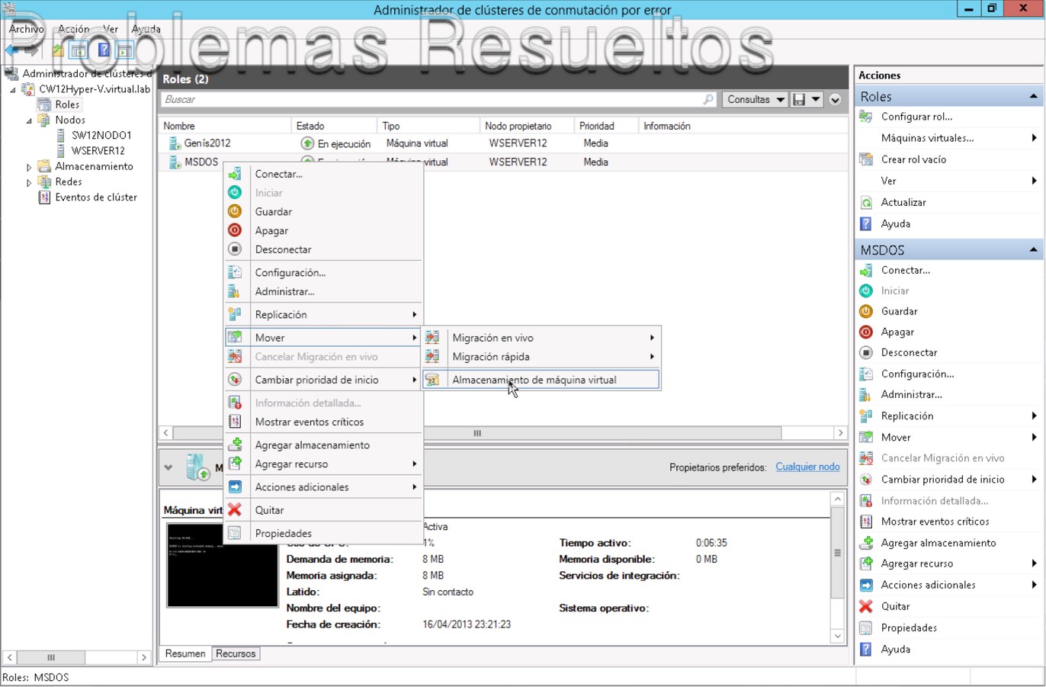Click Conectar icon in context menu
The height and width of the screenshot is (687, 1046).
(235, 174)
